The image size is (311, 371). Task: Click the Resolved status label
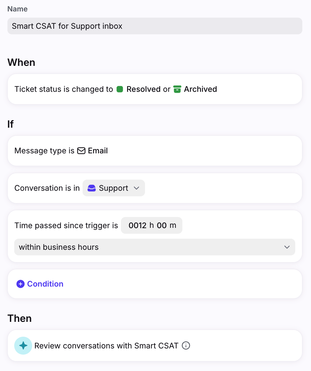(143, 89)
